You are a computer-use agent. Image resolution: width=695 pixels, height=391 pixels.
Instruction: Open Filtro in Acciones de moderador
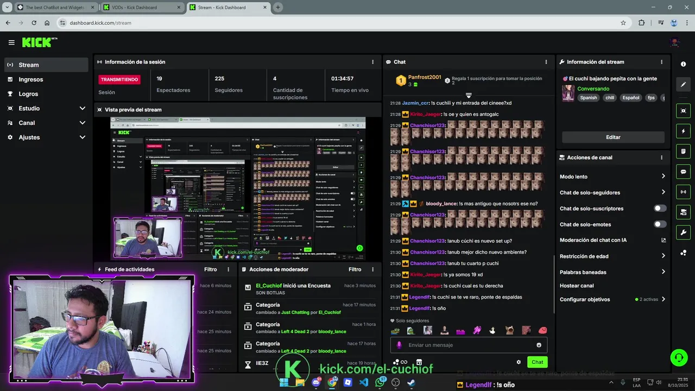click(x=355, y=269)
